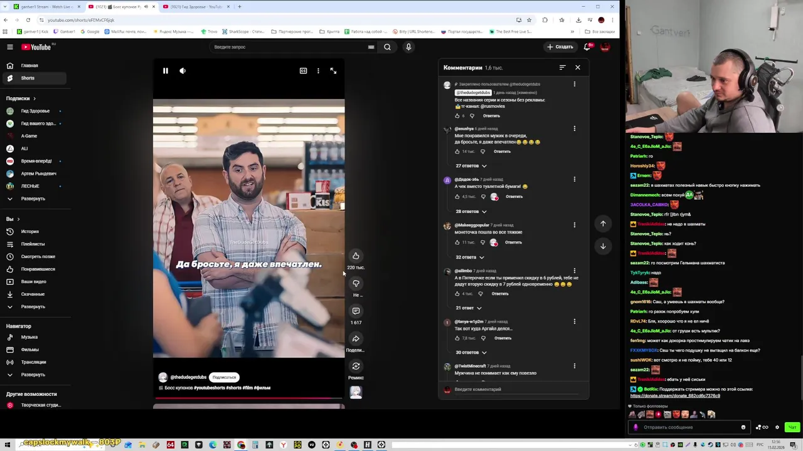This screenshot has height=451, width=803.
Task: Enter fullscreen for the Short
Action: [333, 71]
